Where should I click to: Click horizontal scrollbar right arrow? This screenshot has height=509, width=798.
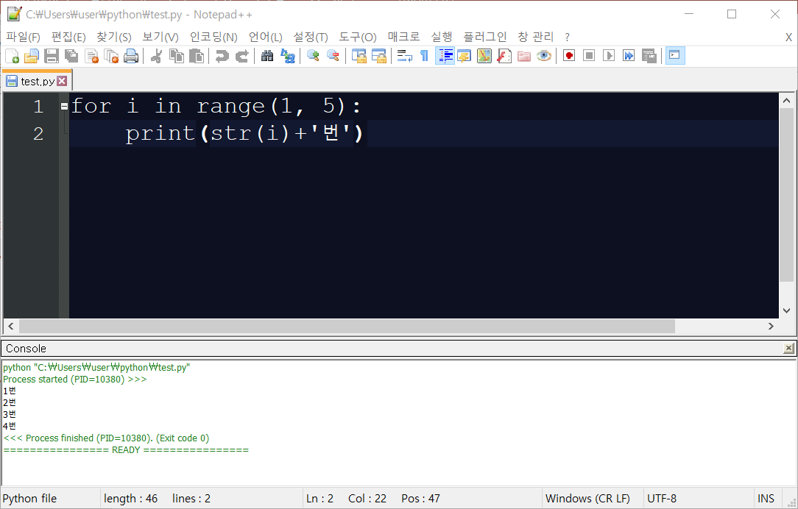tap(771, 326)
